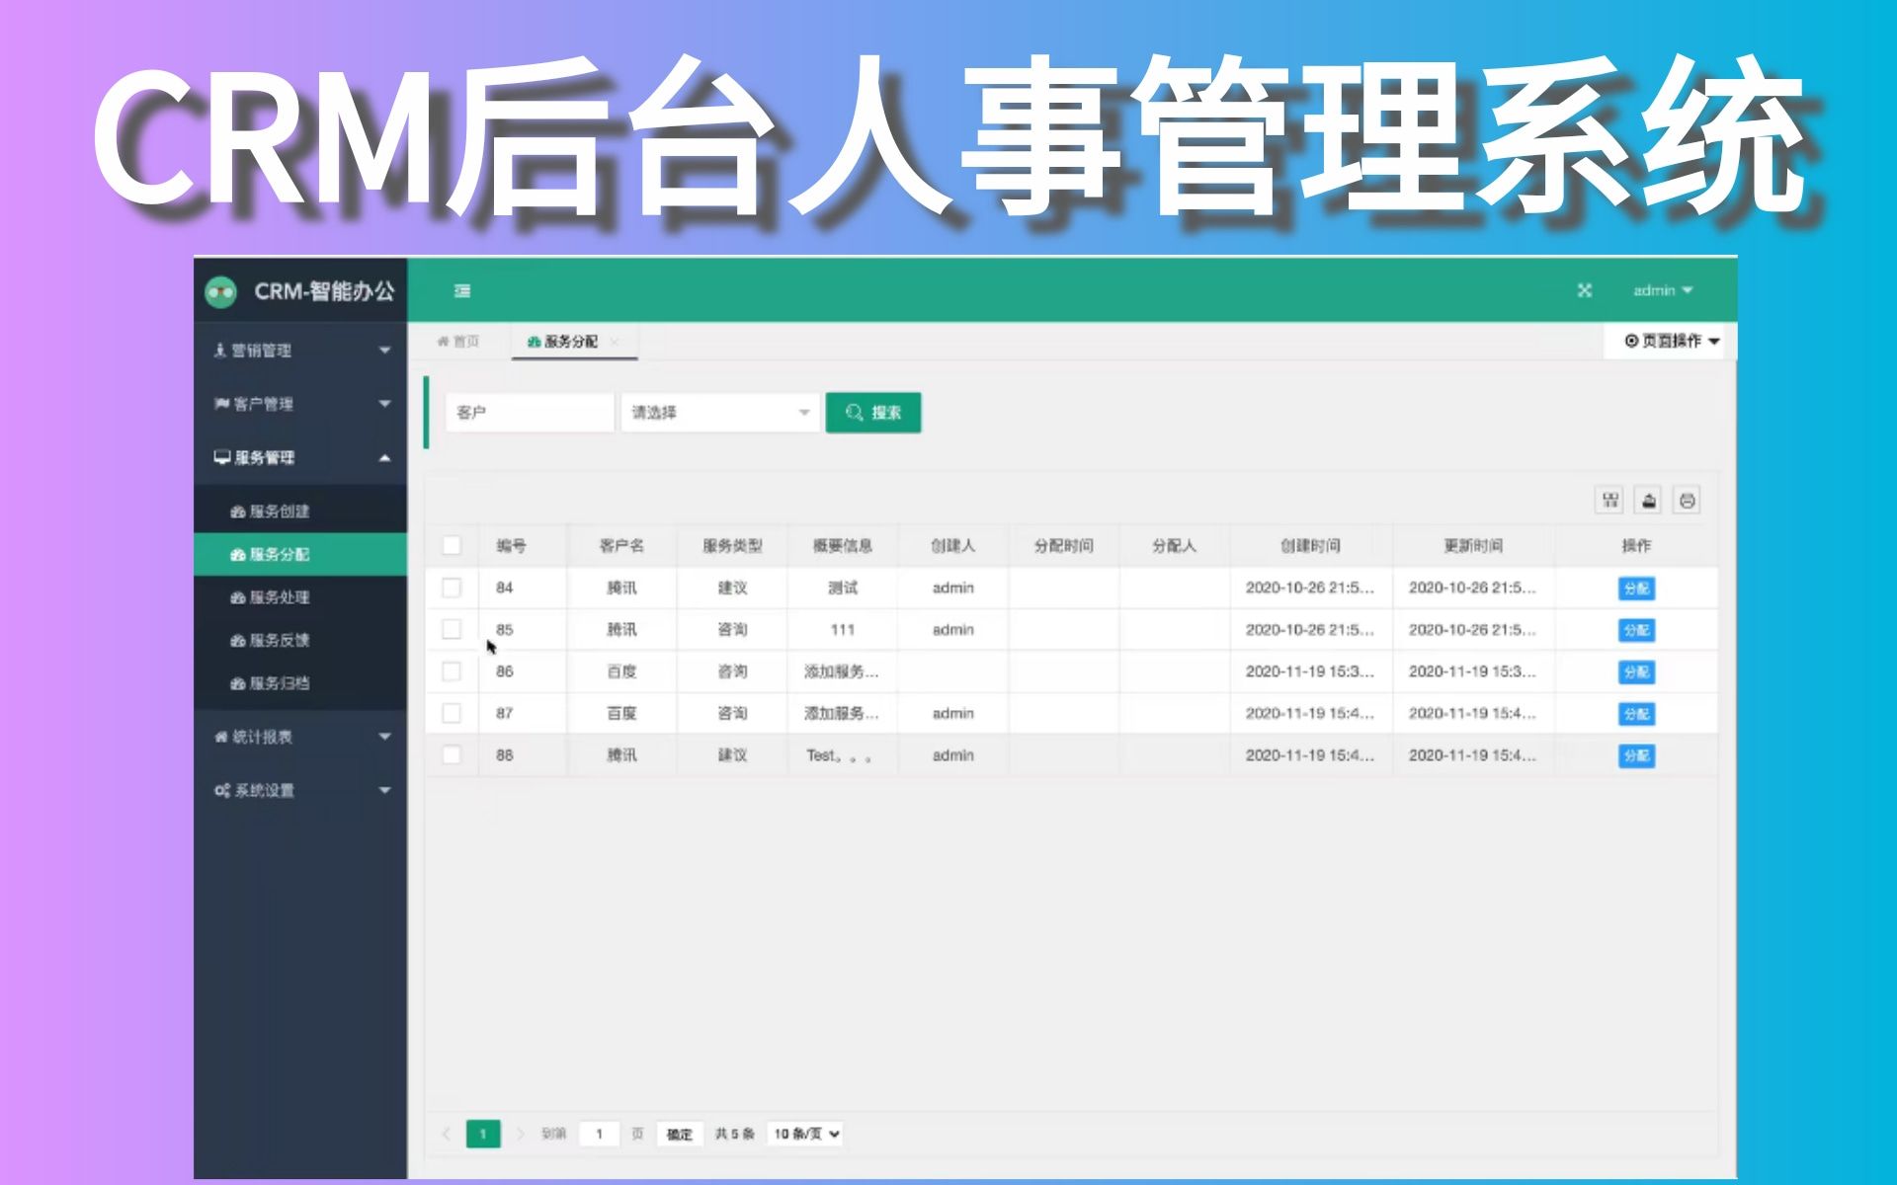1897x1185 pixels.
Task: Click the 服务类型 column header
Action: coord(732,545)
